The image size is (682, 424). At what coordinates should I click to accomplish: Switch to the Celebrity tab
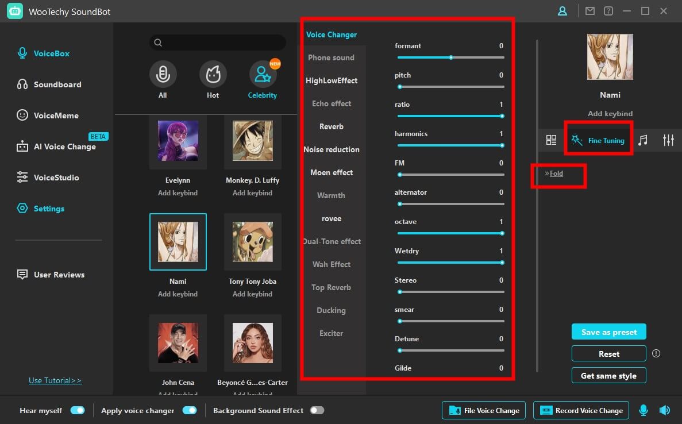pos(262,79)
